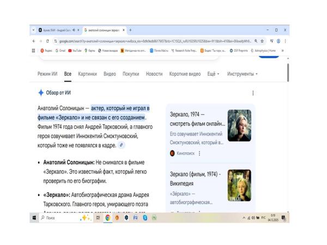327x245 pixels.
Task: Open the Windows Start menu
Action: coord(35,217)
